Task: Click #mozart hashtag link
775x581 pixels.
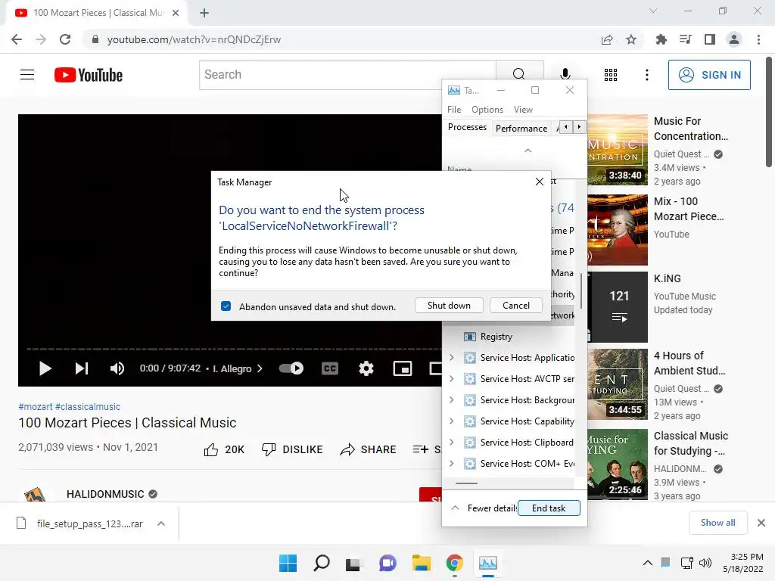Action: (x=35, y=406)
